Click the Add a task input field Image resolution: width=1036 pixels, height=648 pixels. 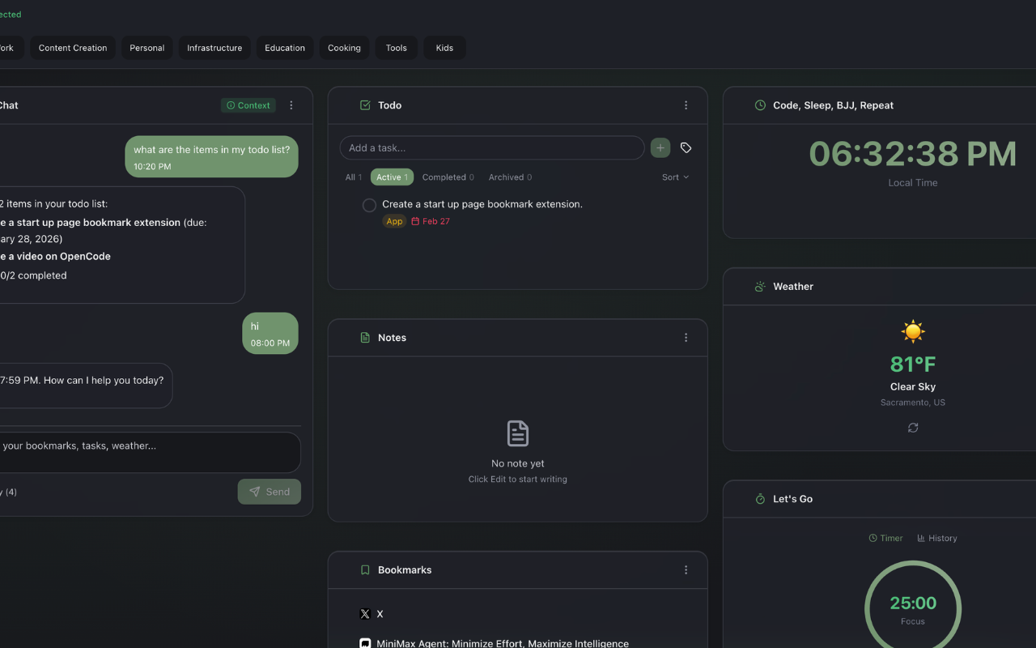[491, 147]
